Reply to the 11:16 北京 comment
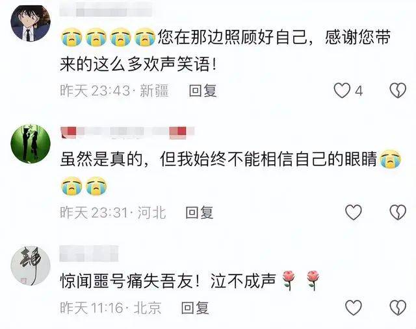 (195, 308)
